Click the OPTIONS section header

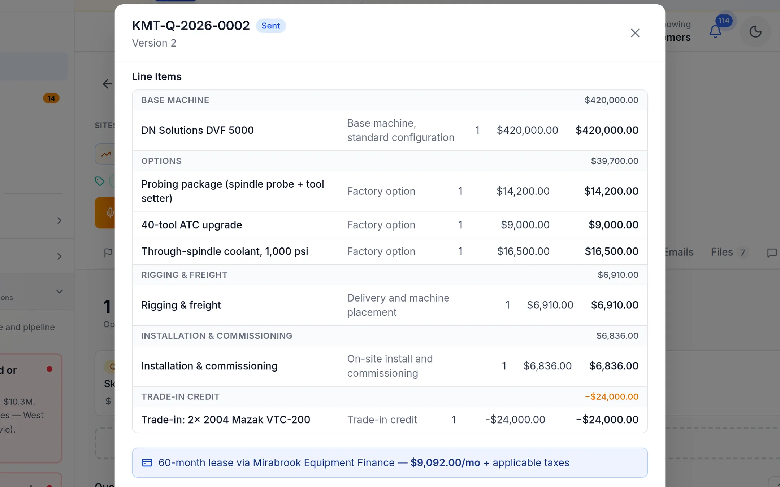[390, 161]
